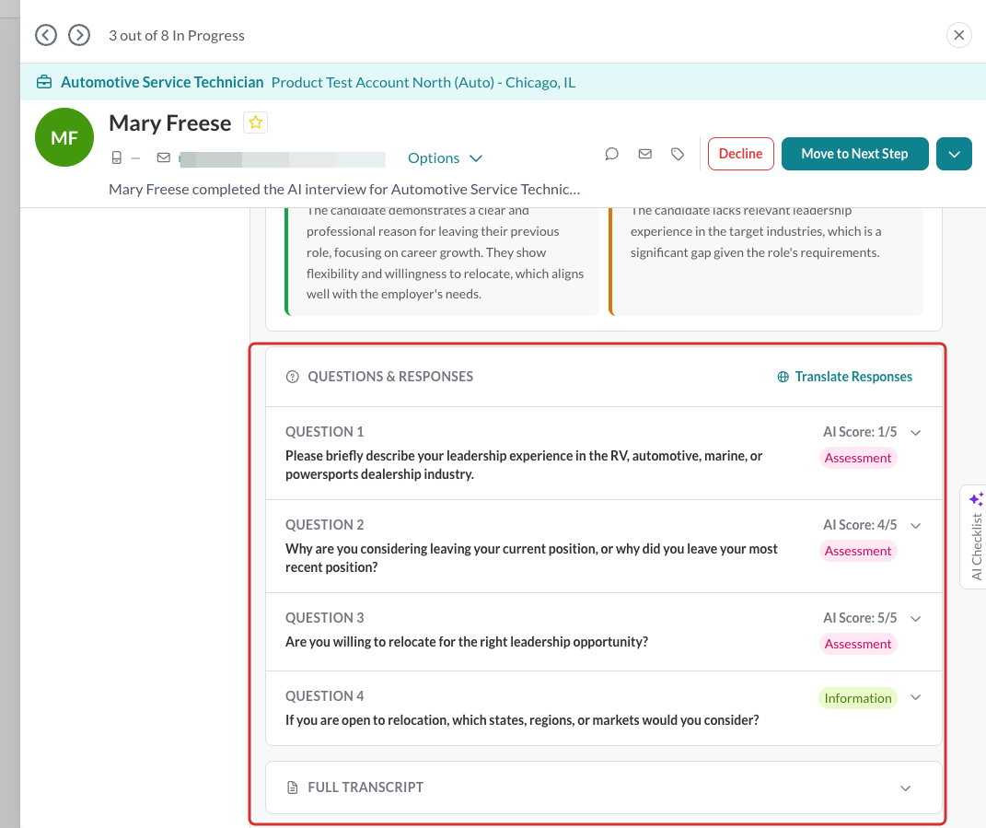Click the email envelope action icon
The width and height of the screenshot is (986, 828).
click(645, 154)
